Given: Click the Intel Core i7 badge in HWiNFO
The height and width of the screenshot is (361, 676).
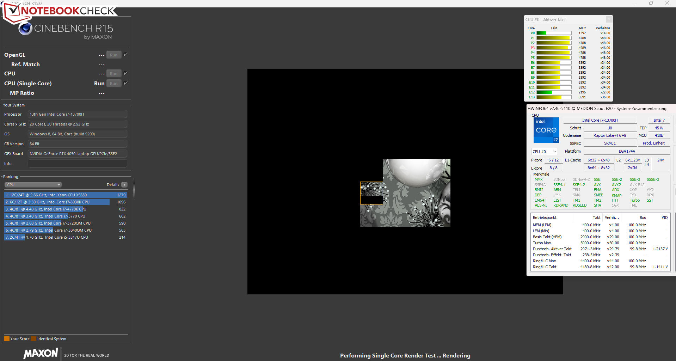Looking at the screenshot, I should click(x=546, y=130).
